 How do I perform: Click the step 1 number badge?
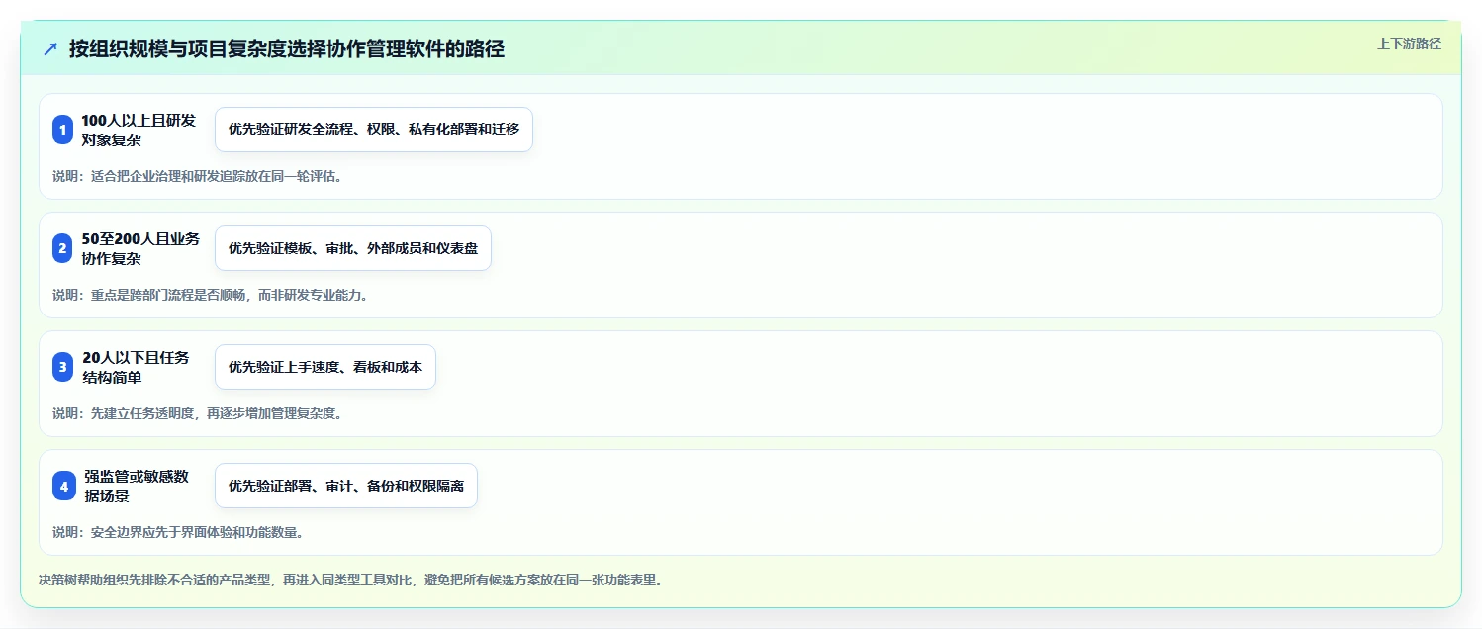pos(63,130)
